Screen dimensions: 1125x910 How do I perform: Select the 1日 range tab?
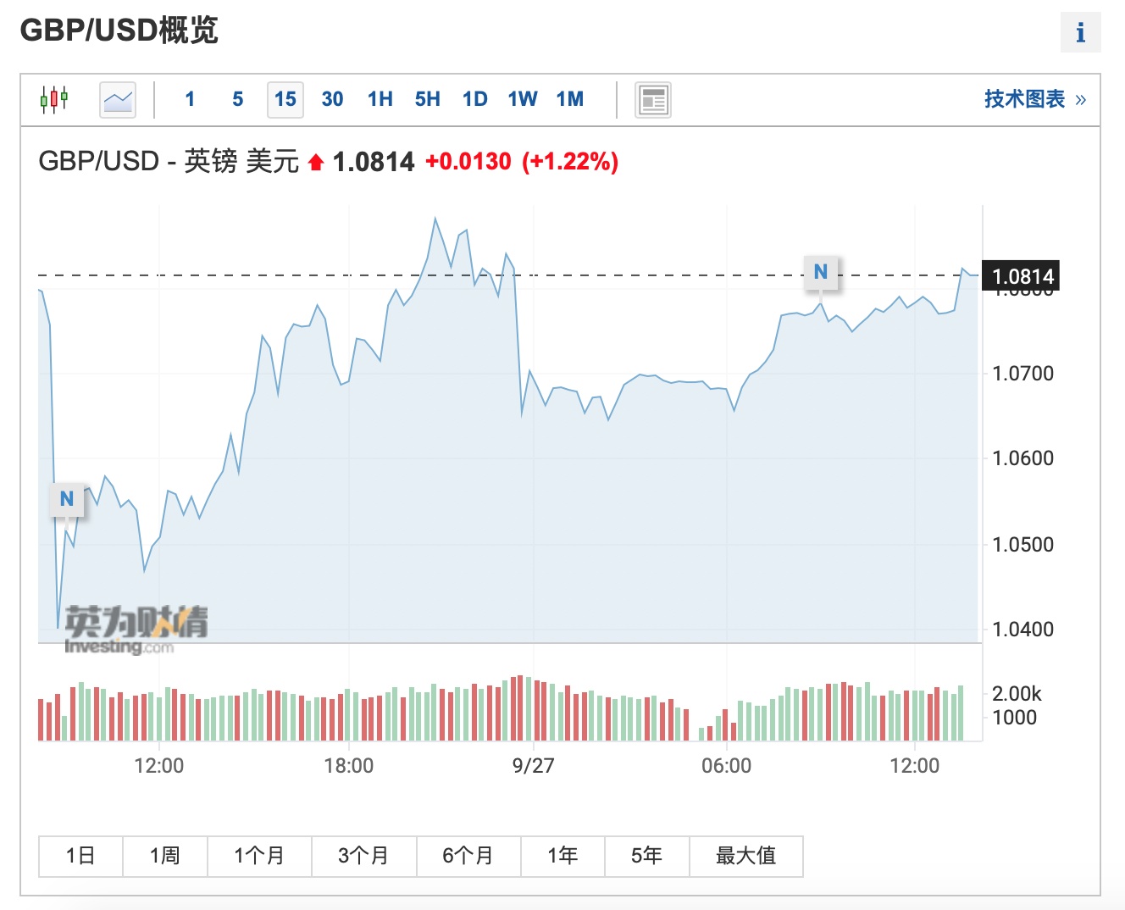coord(80,856)
